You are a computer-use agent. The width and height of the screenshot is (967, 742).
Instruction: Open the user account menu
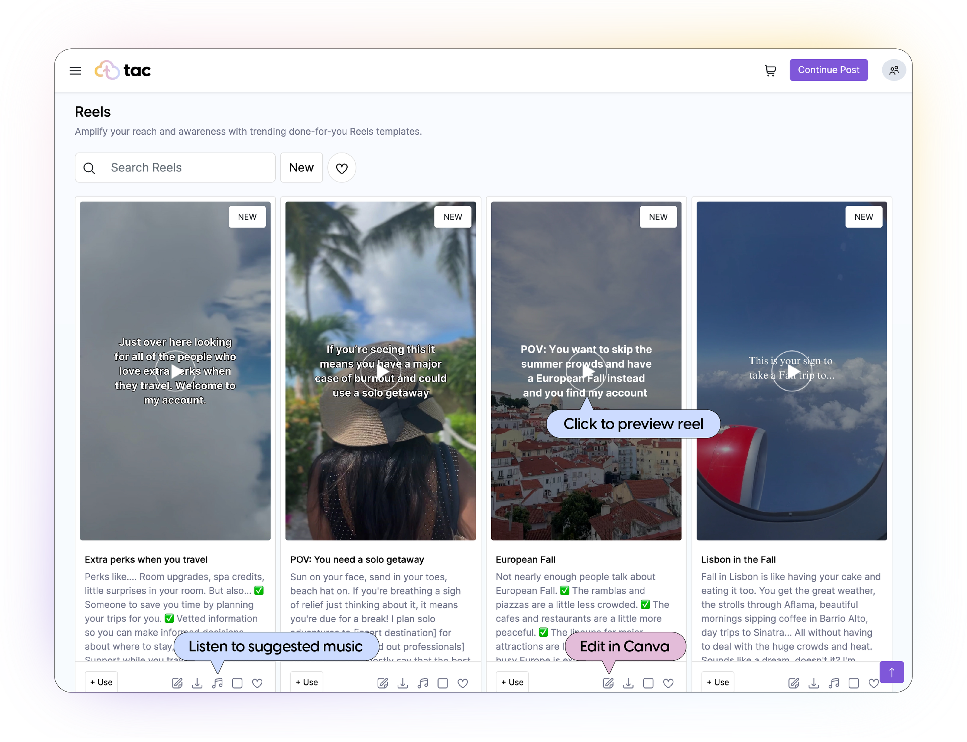(x=894, y=71)
